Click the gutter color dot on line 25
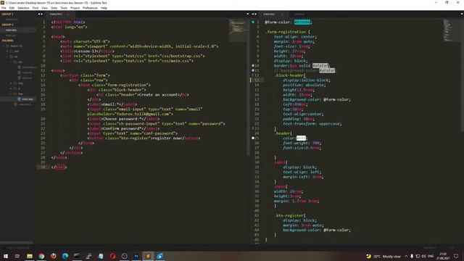464x261 pixels. pyautogui.click(x=253, y=138)
